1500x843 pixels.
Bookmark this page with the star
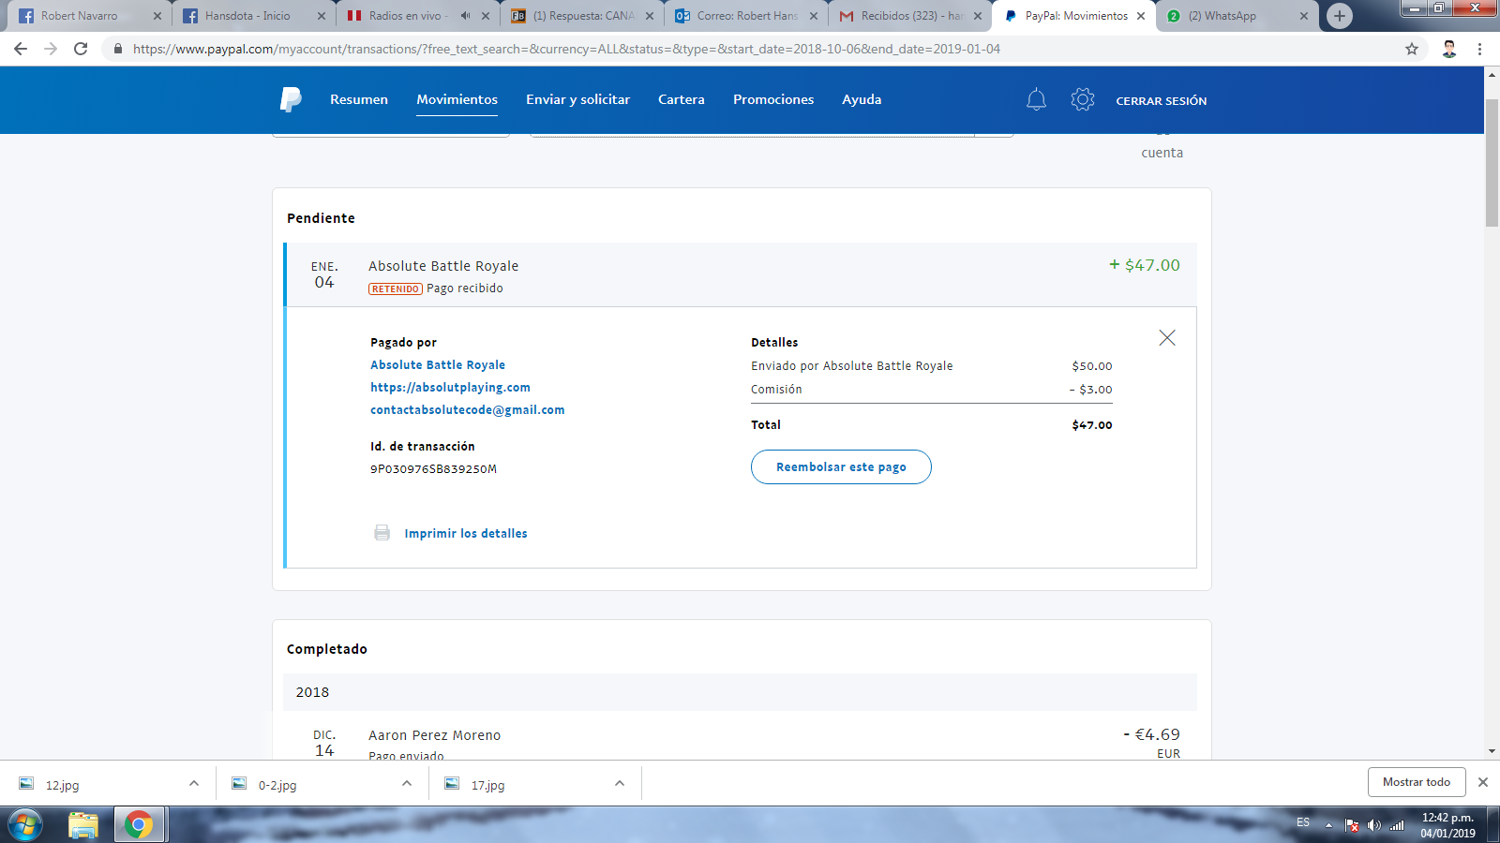[1412, 49]
